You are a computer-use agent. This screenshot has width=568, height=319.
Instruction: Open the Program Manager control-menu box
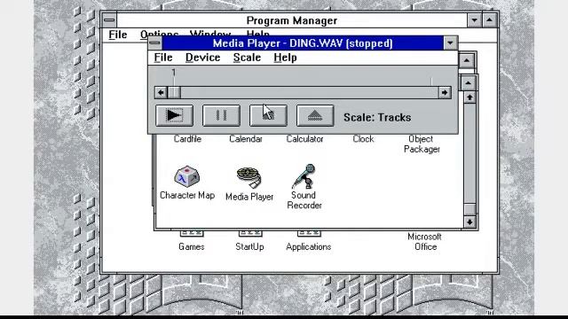109,20
